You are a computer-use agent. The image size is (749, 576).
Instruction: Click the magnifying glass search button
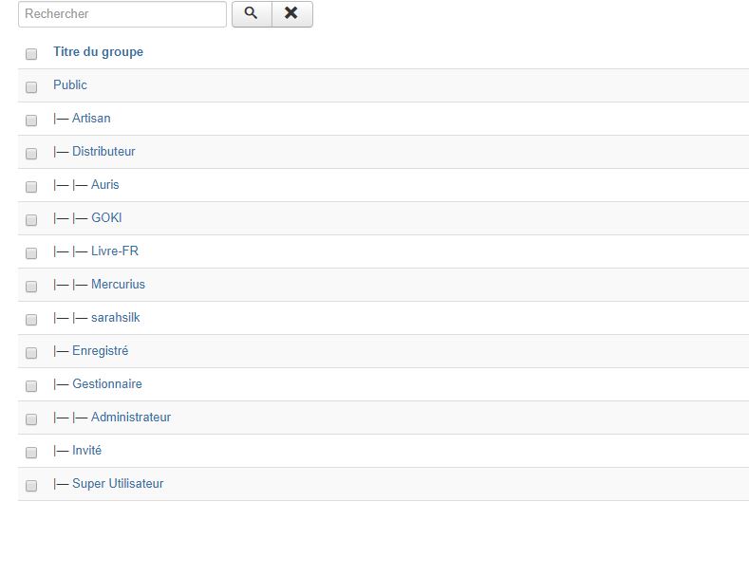point(252,13)
